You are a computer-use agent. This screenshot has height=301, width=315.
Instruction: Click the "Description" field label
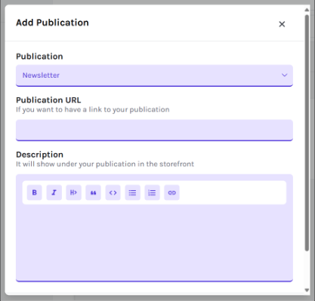pyautogui.click(x=39, y=155)
